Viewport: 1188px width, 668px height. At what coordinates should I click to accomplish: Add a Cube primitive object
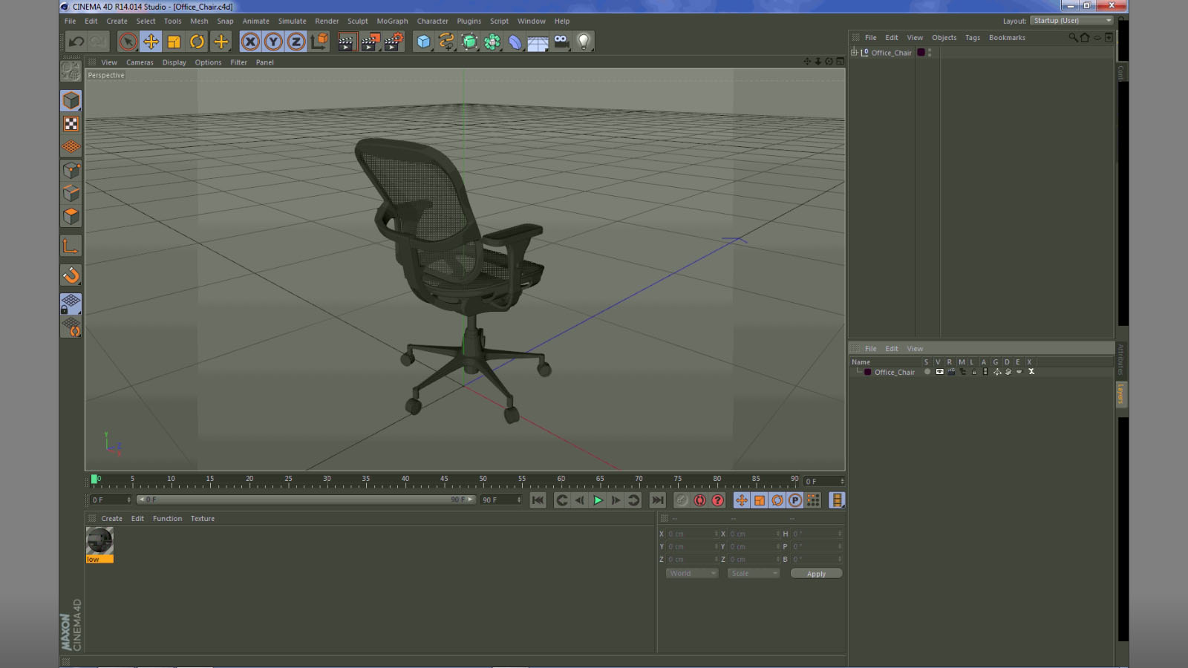click(423, 42)
